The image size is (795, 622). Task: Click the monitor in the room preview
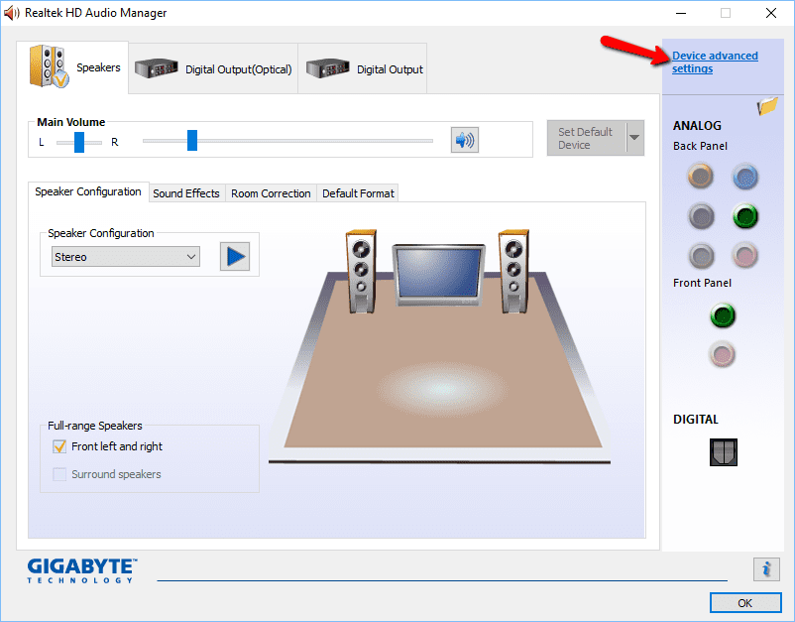coord(438,275)
